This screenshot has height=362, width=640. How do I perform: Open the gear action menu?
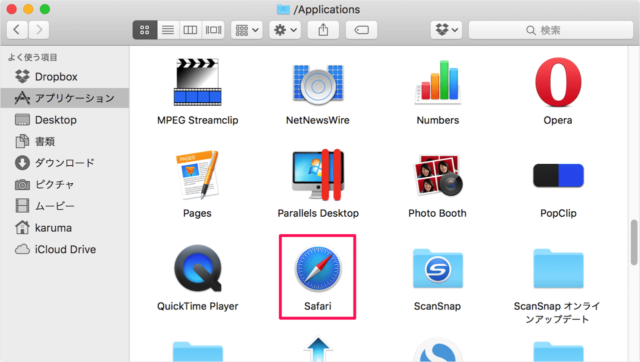(x=285, y=30)
